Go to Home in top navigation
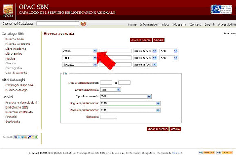The image size is (236, 155). pos(132,24)
